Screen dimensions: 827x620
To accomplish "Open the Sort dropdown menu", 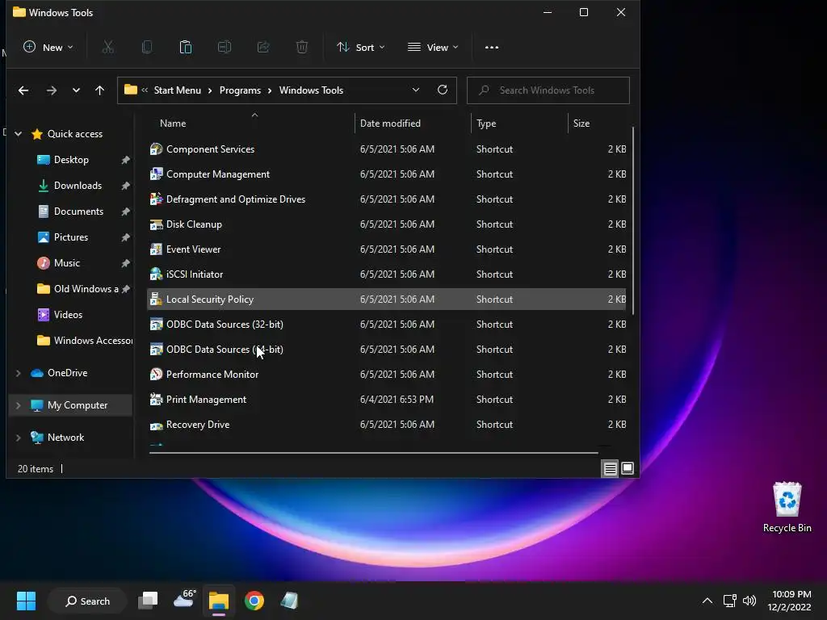I will point(361,47).
